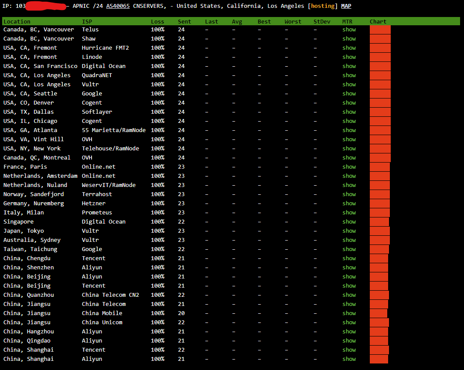Click the Loss column header
This screenshot has height=370, width=464.
point(157,22)
